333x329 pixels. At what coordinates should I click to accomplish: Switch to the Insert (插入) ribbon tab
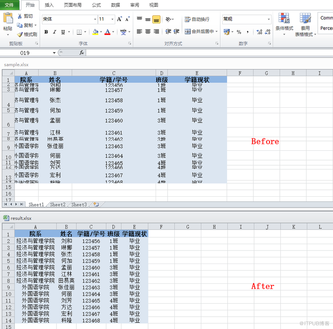tap(49, 5)
